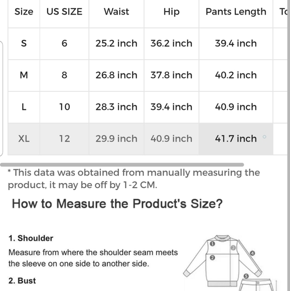Select the S size row label
Screen dimensions: 290x291
point(24,44)
